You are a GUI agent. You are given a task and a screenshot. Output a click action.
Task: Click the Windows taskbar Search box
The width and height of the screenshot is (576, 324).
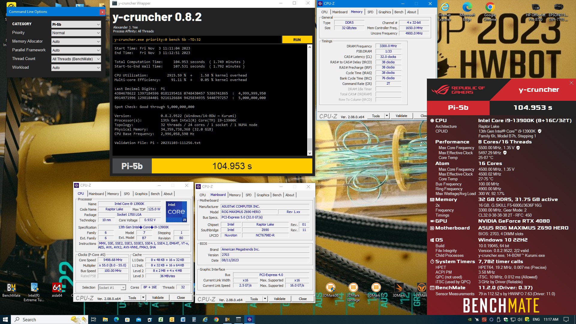tap(49, 319)
